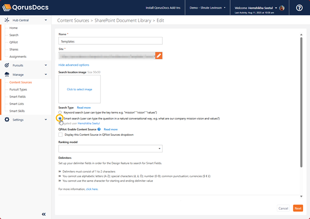Collapse sidebar with double chevron icon
310x219 pixels.
[x=44, y=214]
